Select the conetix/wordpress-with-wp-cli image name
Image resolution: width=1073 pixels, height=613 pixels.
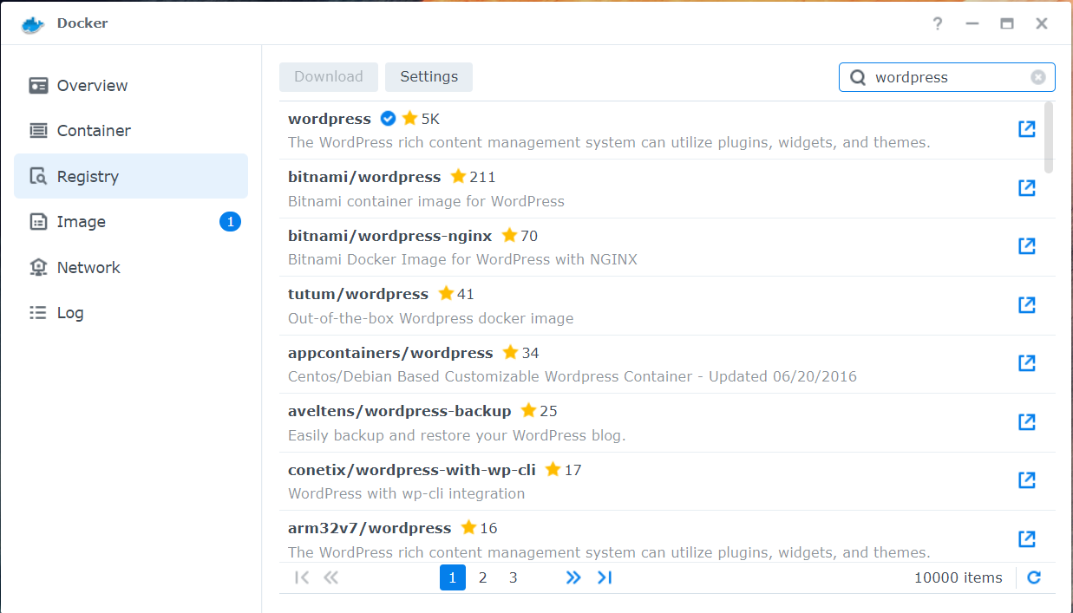(412, 470)
